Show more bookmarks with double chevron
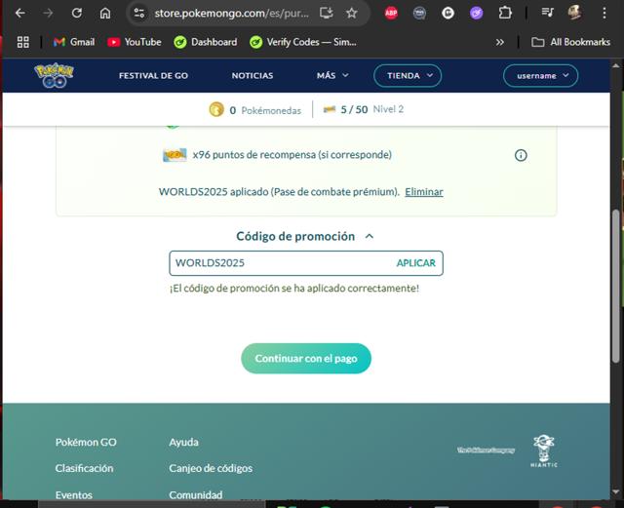The height and width of the screenshot is (508, 624). pyautogui.click(x=500, y=42)
